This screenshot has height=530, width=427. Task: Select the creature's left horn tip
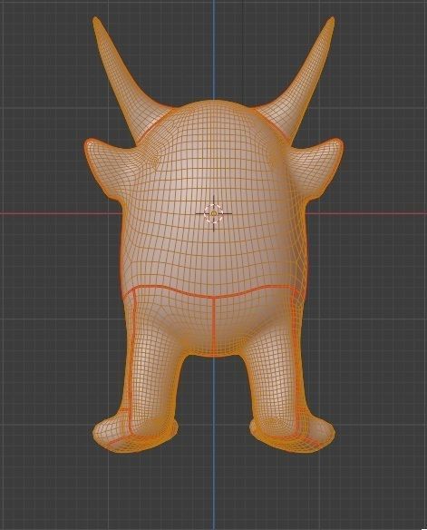[96, 21]
